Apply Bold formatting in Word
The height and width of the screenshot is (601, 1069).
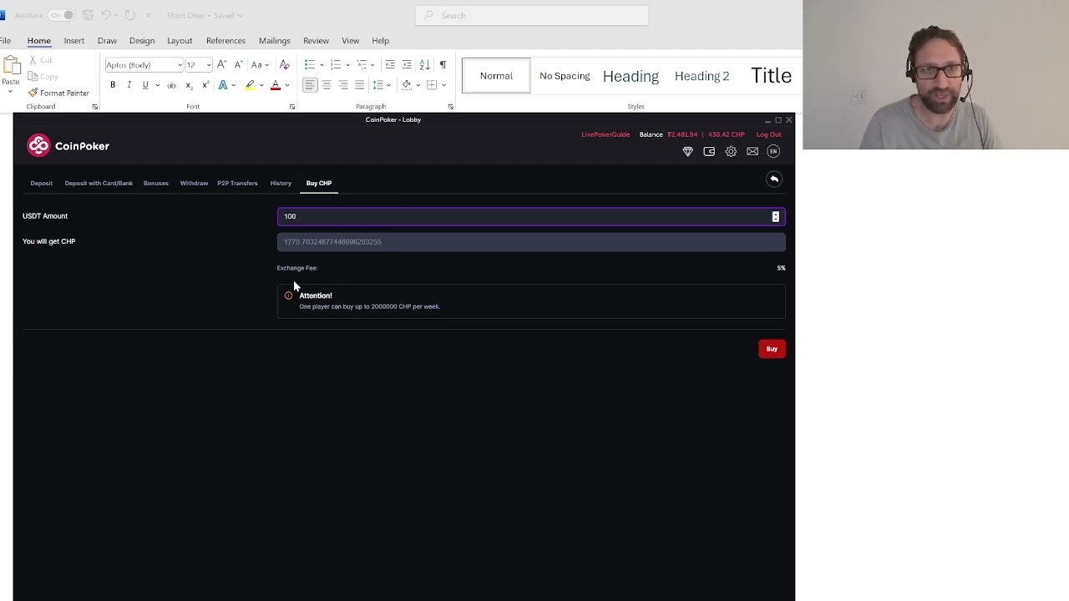click(x=113, y=85)
